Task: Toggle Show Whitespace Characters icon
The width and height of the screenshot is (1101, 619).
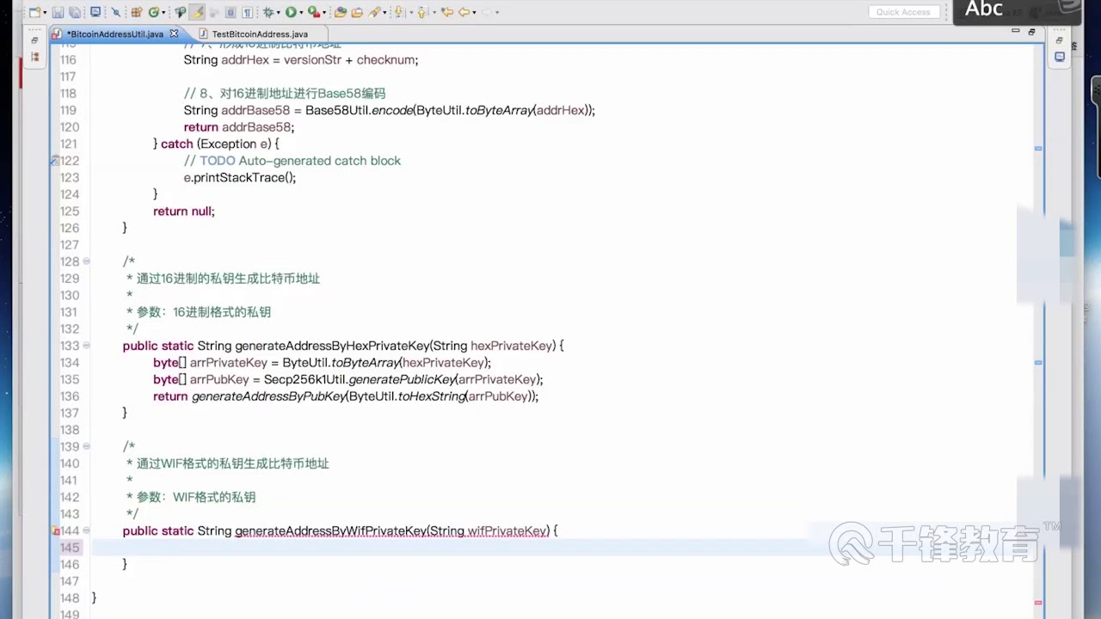Action: pos(248,12)
